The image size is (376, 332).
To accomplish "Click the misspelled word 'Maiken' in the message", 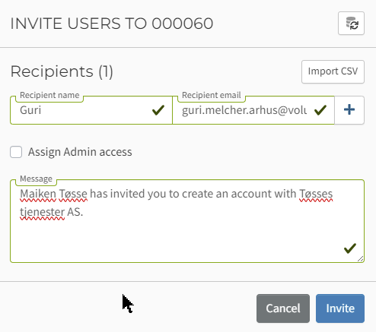I will pyautogui.click(x=38, y=194).
